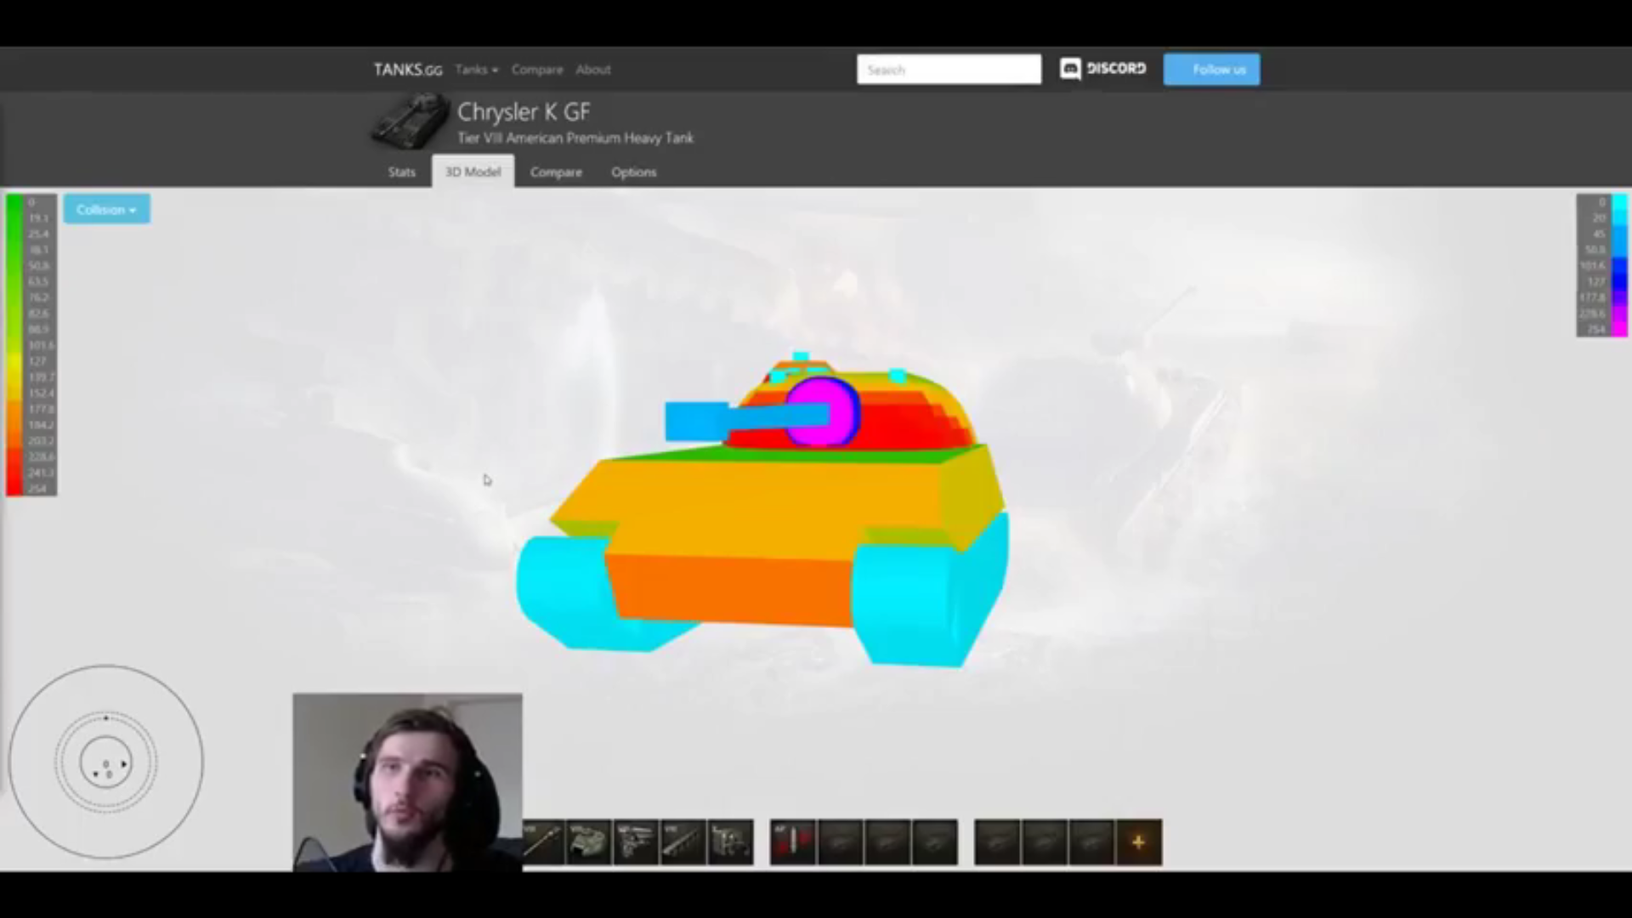Open the gun module slot
Viewport: 1632px width, 918px height.
tap(543, 841)
